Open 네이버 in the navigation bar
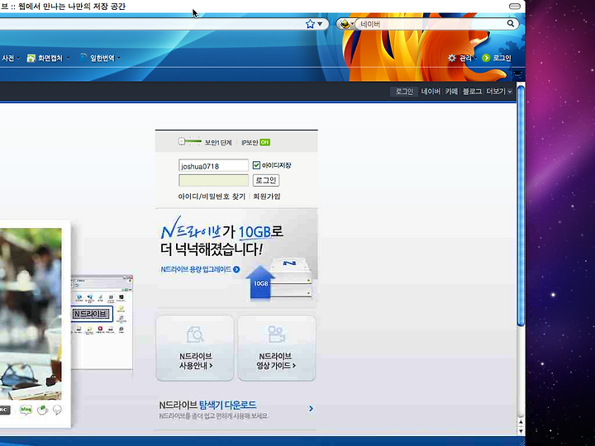 pyautogui.click(x=431, y=92)
